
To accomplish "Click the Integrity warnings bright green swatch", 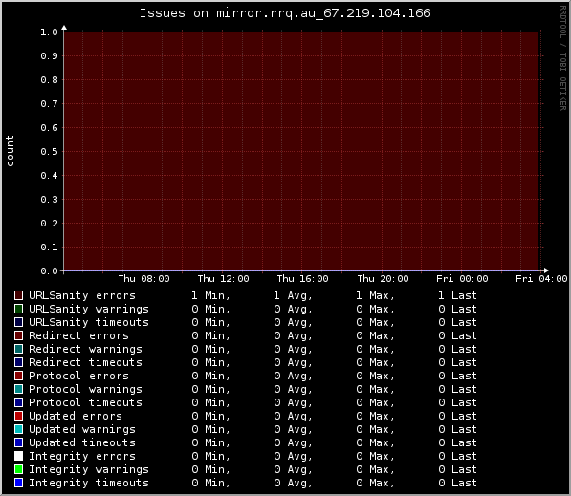I will click(x=18, y=469).
